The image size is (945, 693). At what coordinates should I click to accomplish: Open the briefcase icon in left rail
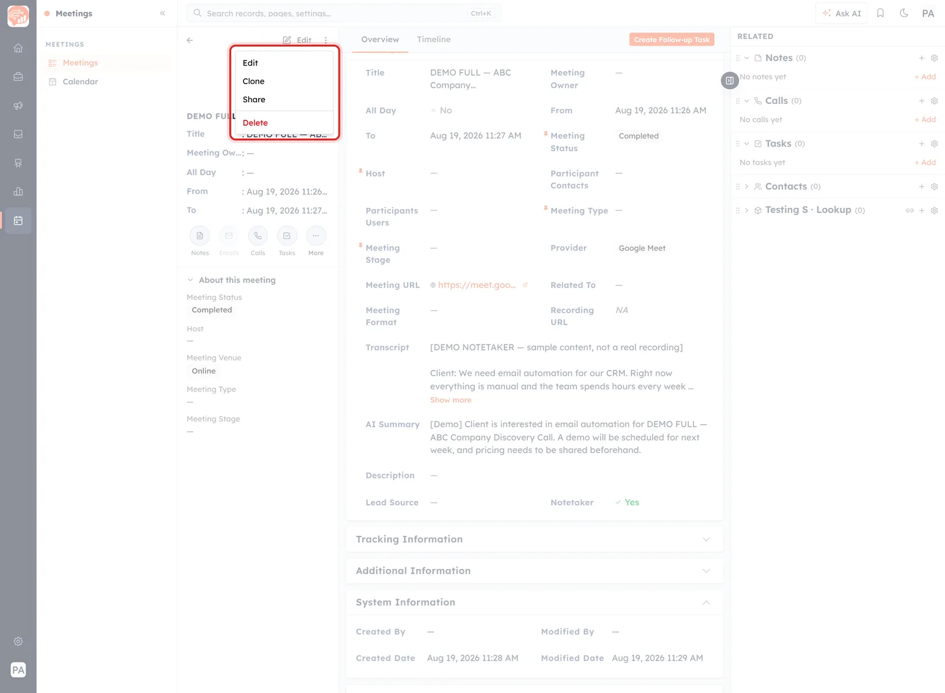pyautogui.click(x=18, y=76)
